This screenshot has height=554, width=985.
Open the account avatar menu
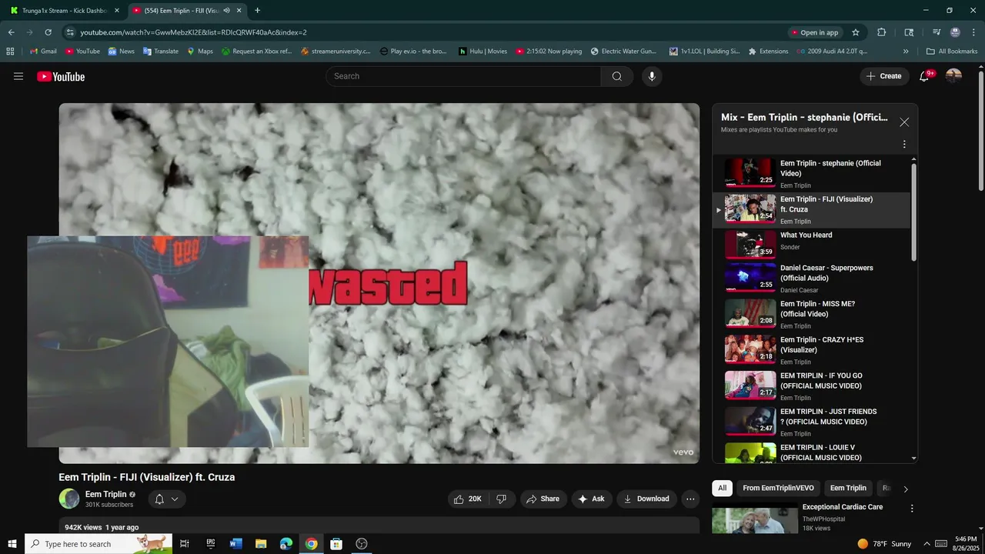(953, 76)
